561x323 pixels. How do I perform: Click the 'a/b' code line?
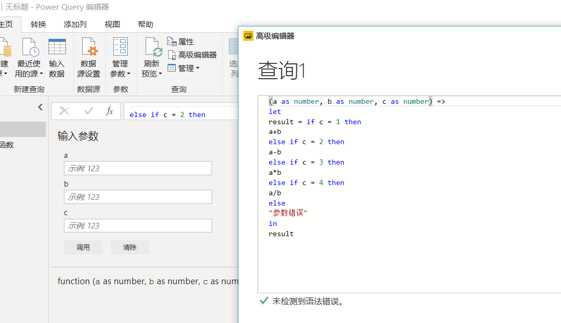click(275, 193)
